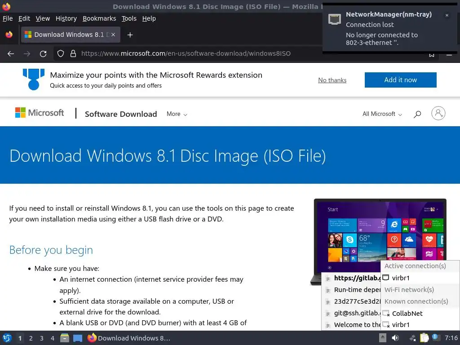Close the Download Windows 8.1 tab

pos(113,35)
